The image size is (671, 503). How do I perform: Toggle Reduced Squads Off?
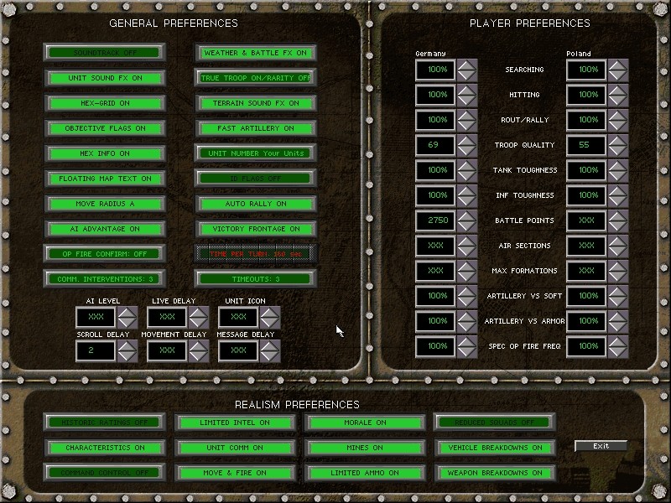[495, 423]
